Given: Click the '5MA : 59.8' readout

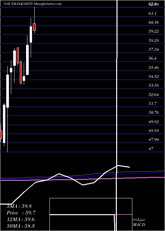Looking at the screenshot, I should [19, 206].
